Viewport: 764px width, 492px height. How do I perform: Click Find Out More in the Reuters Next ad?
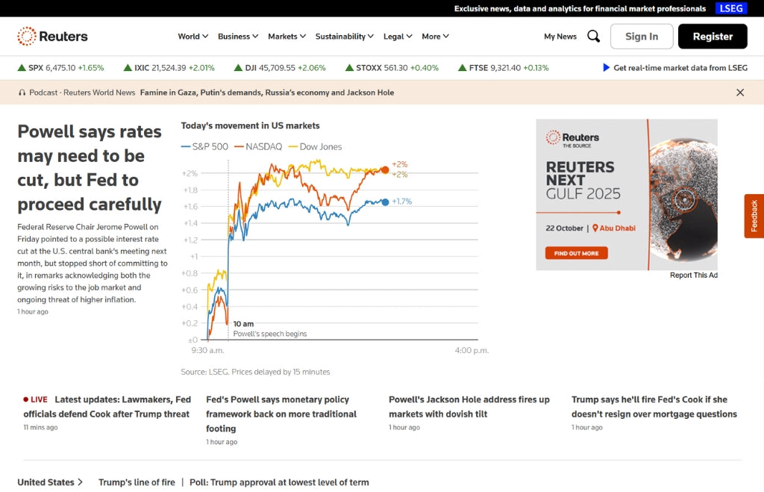(576, 253)
